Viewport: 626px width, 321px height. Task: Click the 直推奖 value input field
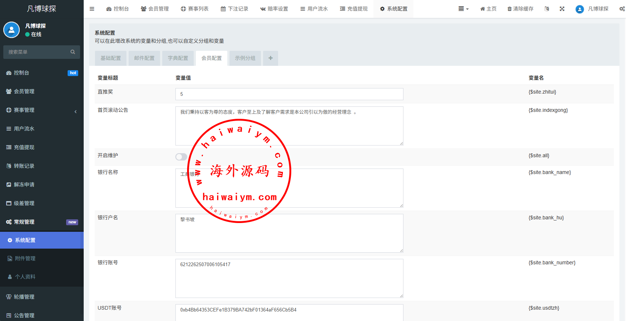pos(289,94)
